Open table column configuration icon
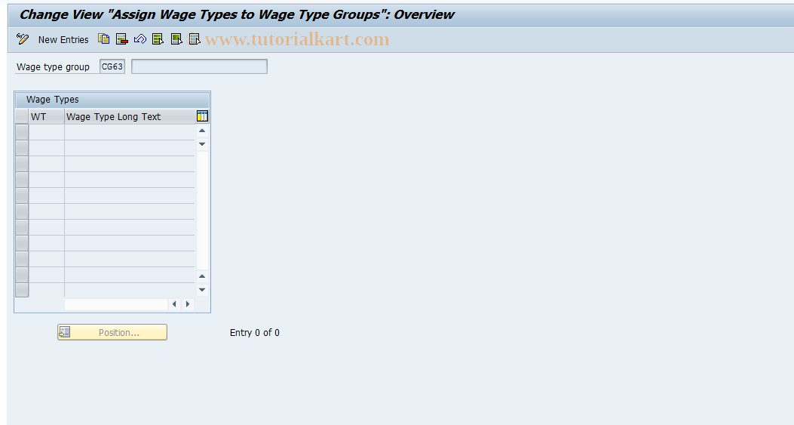Viewport: 794px width, 425px height. tap(202, 117)
